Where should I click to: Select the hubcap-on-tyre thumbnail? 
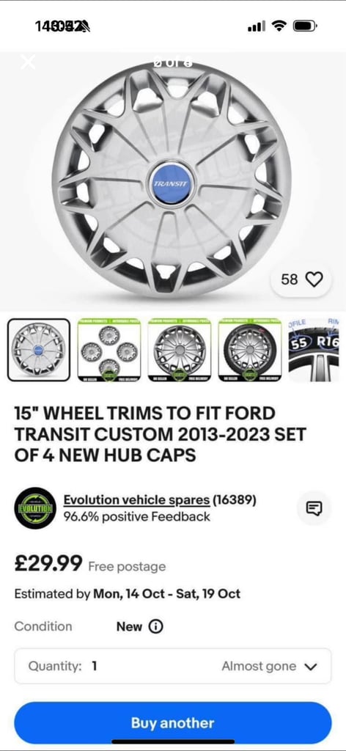pos(250,350)
